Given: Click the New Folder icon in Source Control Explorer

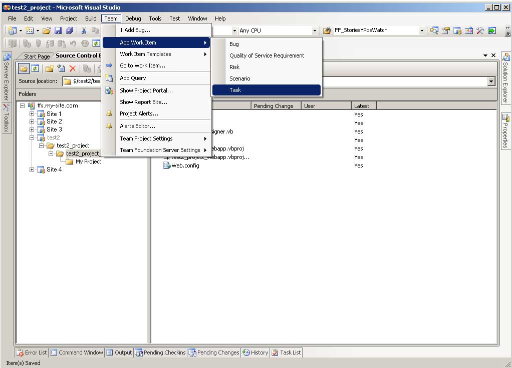Looking at the screenshot, I should tap(49, 68).
